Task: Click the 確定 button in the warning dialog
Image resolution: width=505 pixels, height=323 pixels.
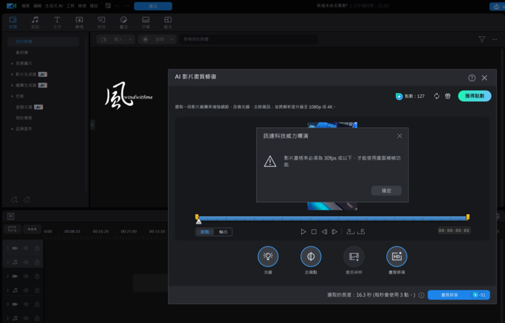Action: (386, 191)
